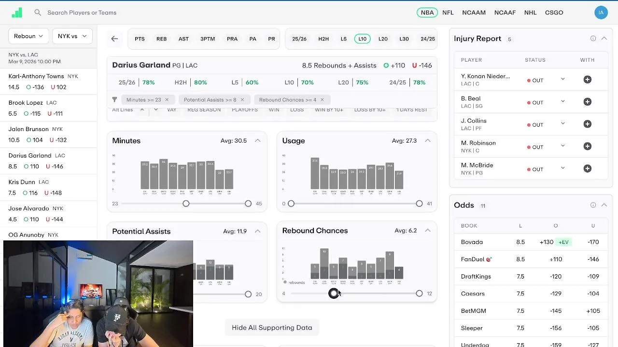Open the Odds panel info icon

point(593,205)
